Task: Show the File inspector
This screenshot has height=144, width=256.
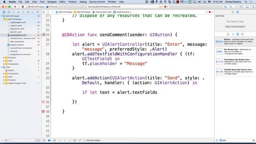Action: (233, 12)
